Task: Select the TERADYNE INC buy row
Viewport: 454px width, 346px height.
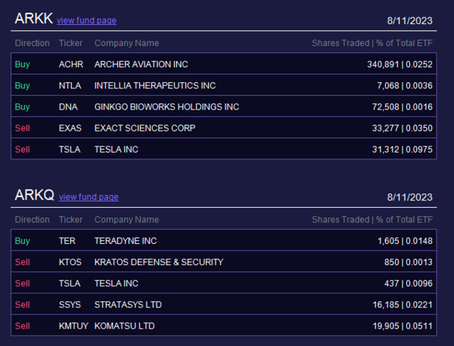Action: coord(223,240)
